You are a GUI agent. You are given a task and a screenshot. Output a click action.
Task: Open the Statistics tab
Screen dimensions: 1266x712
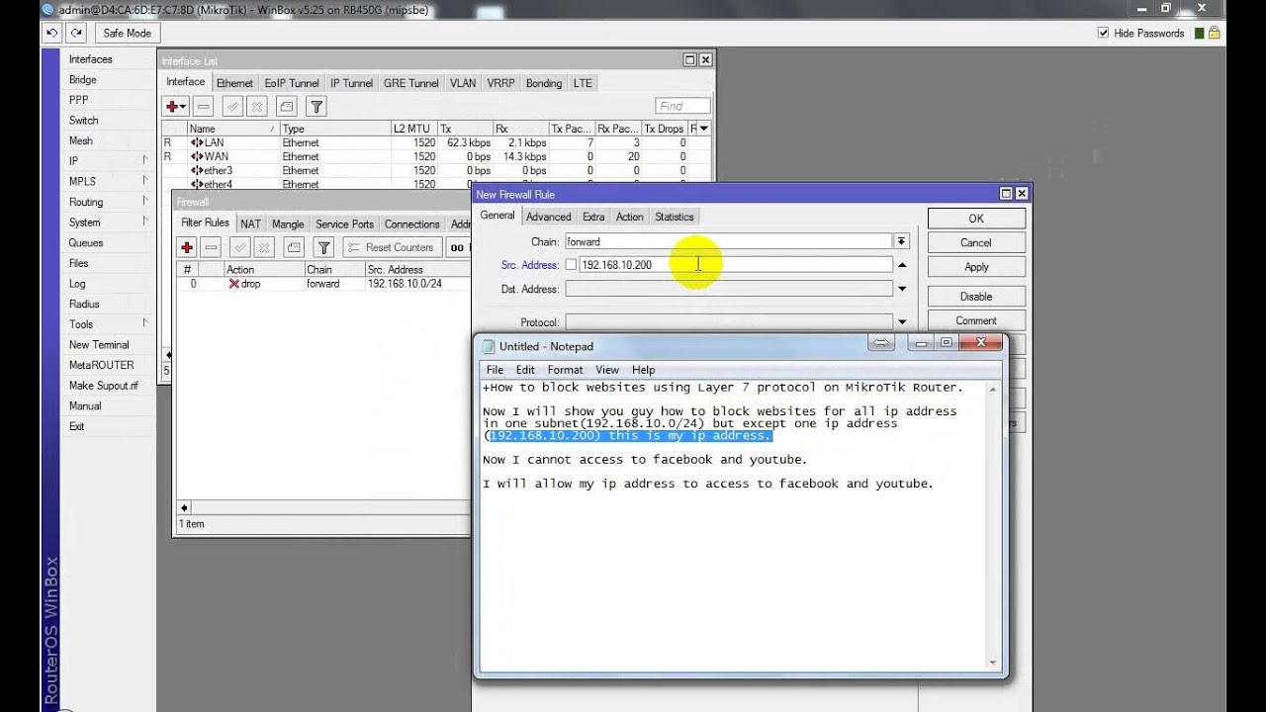675,217
